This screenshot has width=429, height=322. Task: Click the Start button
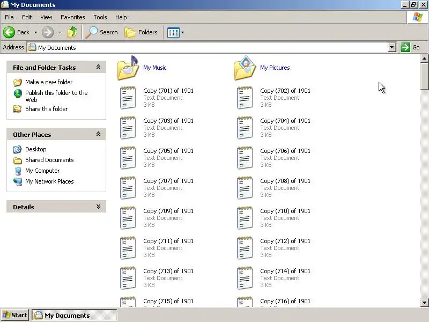click(15, 315)
